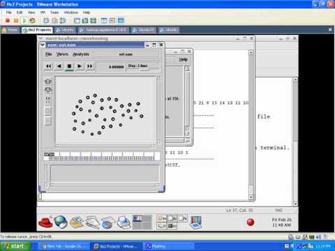Click the nam fast forward button
The image size is (335, 251).
(x=90, y=66)
